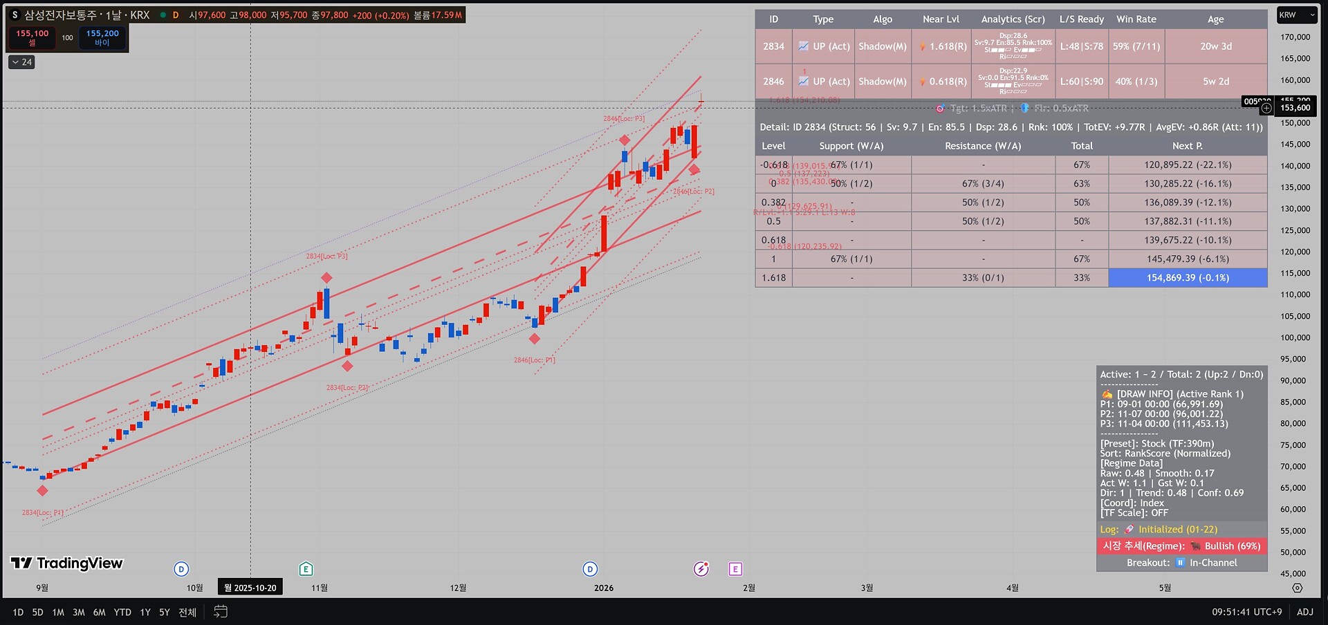Open timezone menu at 09:51:41 UTC+9
The height and width of the screenshot is (625, 1328).
click(1246, 612)
